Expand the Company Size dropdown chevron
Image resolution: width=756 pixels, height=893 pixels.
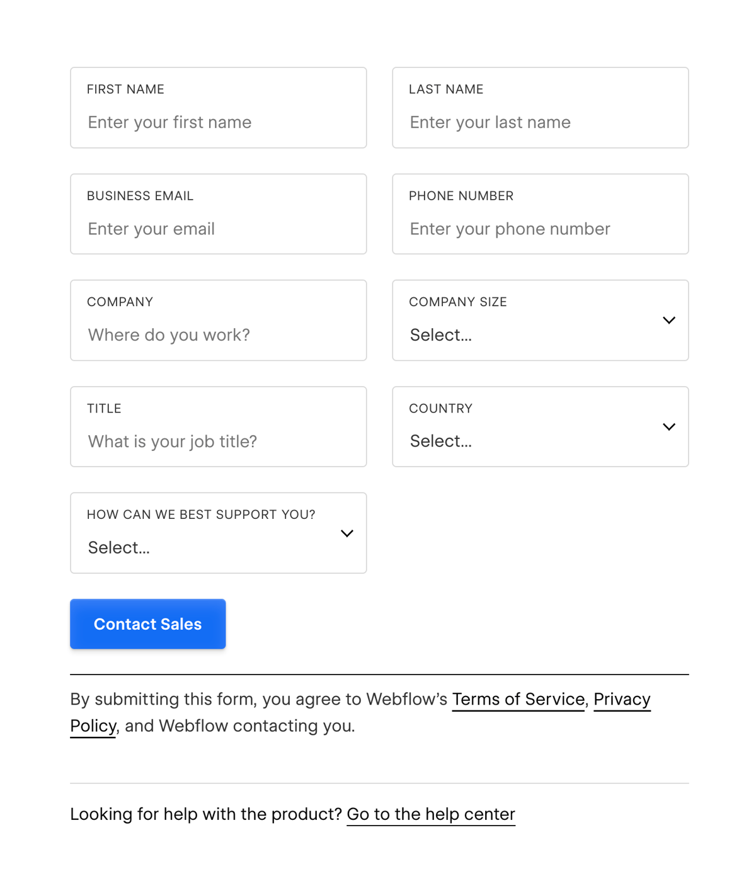[669, 320]
